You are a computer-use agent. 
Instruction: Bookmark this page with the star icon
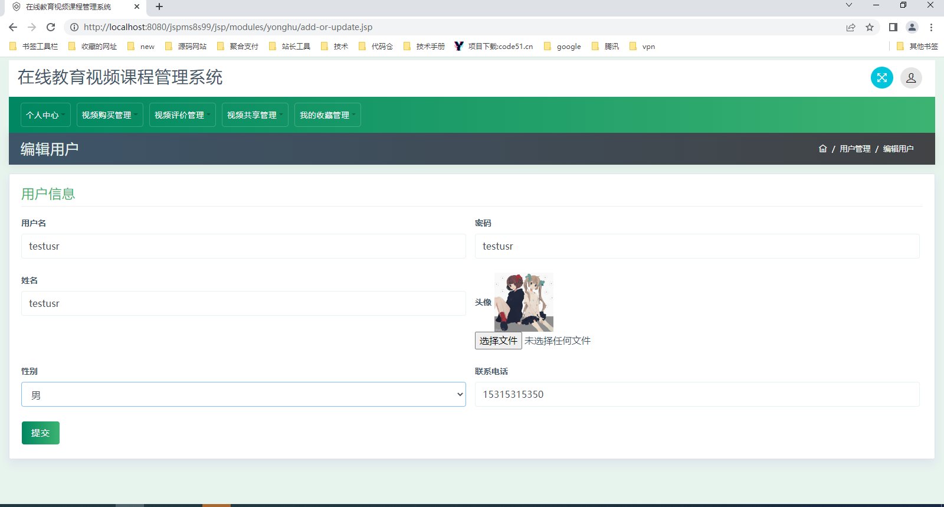point(870,27)
